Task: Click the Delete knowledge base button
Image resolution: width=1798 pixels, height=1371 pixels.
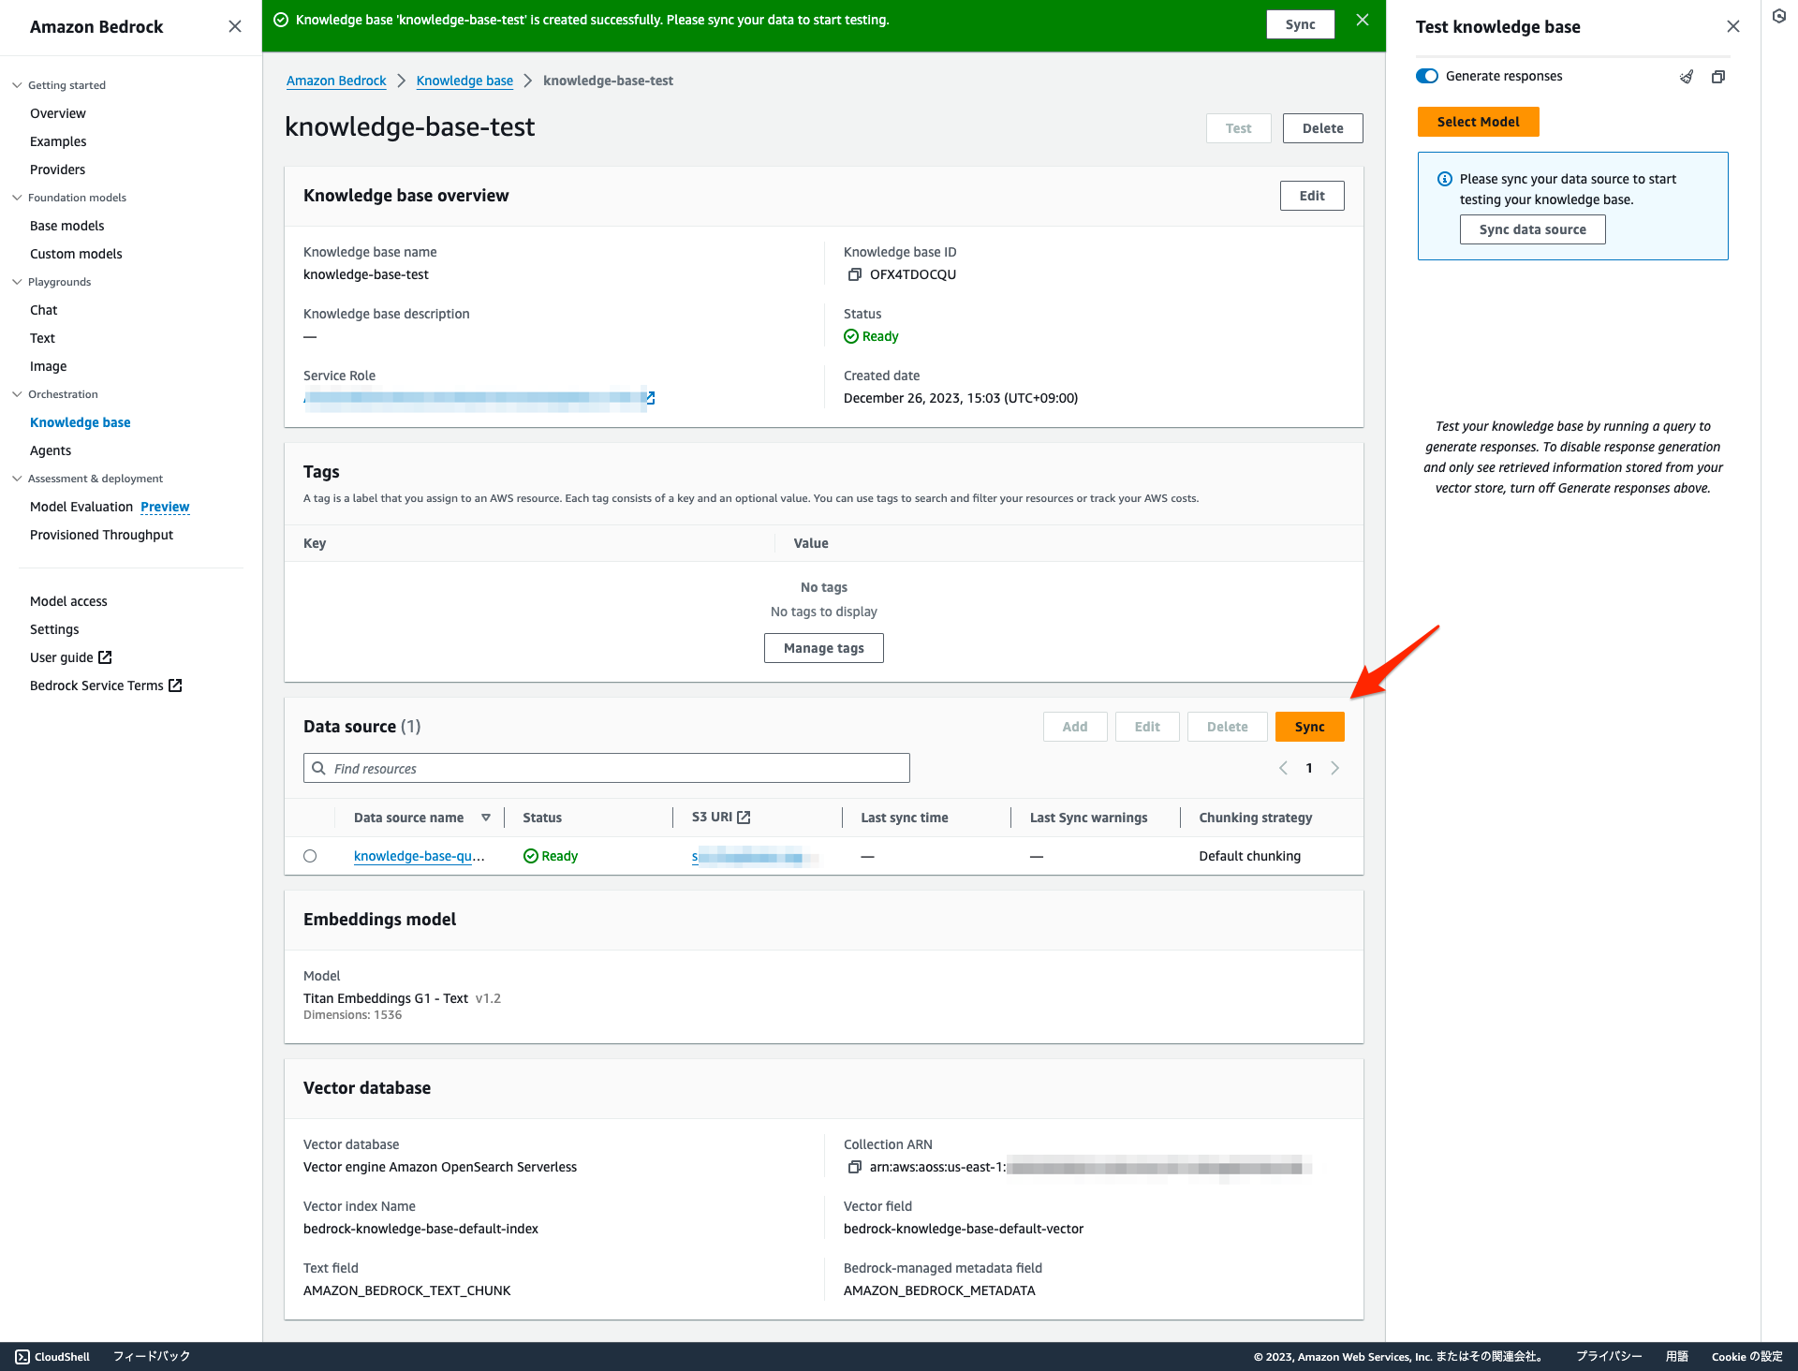Action: (1322, 128)
